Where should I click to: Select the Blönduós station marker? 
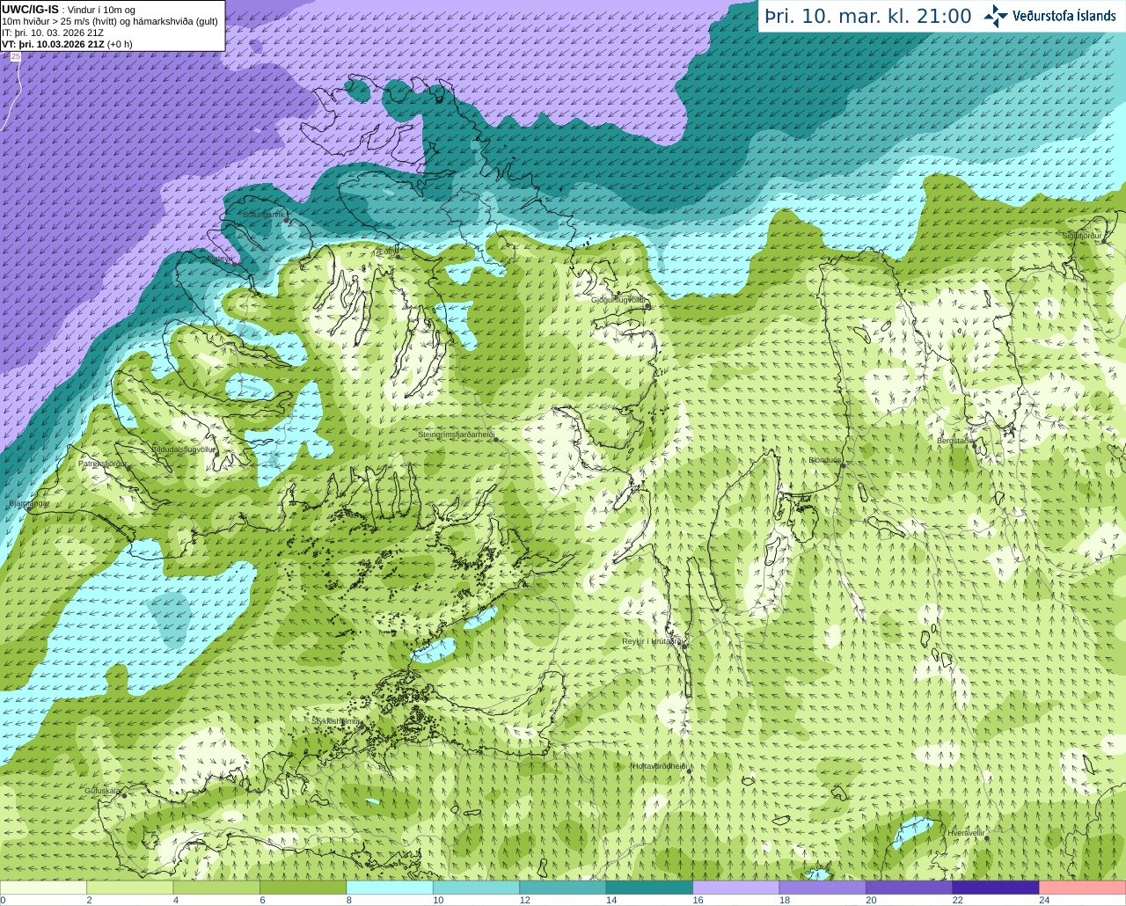(842, 467)
